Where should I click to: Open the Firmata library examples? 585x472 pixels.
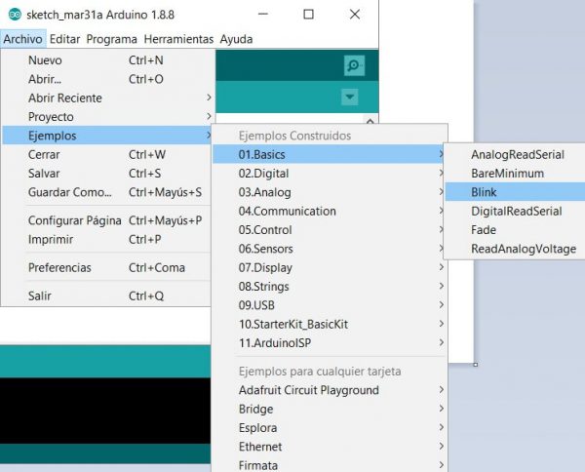pyautogui.click(x=330, y=465)
